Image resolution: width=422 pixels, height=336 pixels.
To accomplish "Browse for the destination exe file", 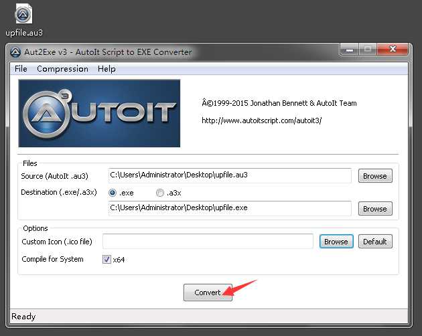I will coord(375,209).
